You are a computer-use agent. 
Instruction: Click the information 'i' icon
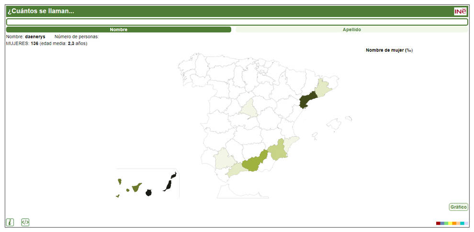10,222
